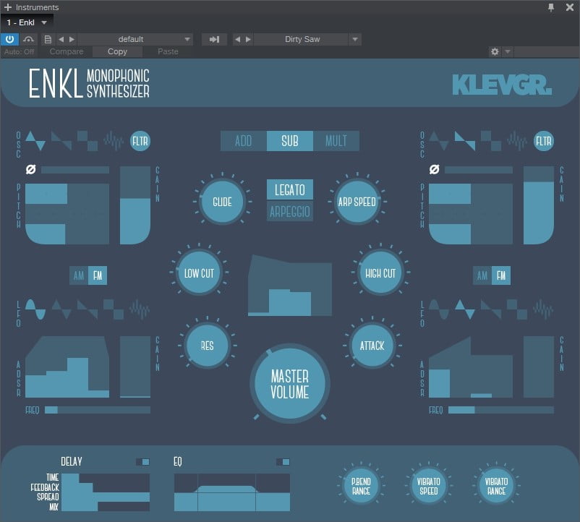Toggle FLTR on the right-side oscillator
The width and height of the screenshot is (580, 522).
pos(544,141)
